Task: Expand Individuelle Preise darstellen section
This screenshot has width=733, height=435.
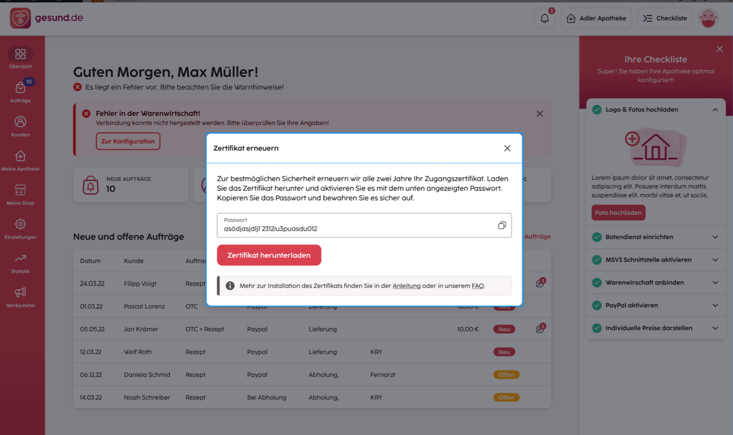Action: point(715,328)
